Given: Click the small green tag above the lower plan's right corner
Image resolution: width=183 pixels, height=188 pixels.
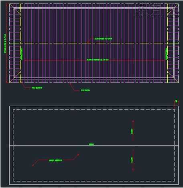Looking at the screenshot, I should pos(177,101).
